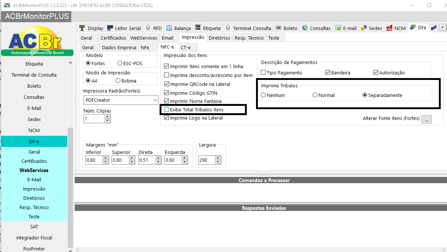
Task: Open the Dados Empresa sub-tab
Action: (119, 47)
